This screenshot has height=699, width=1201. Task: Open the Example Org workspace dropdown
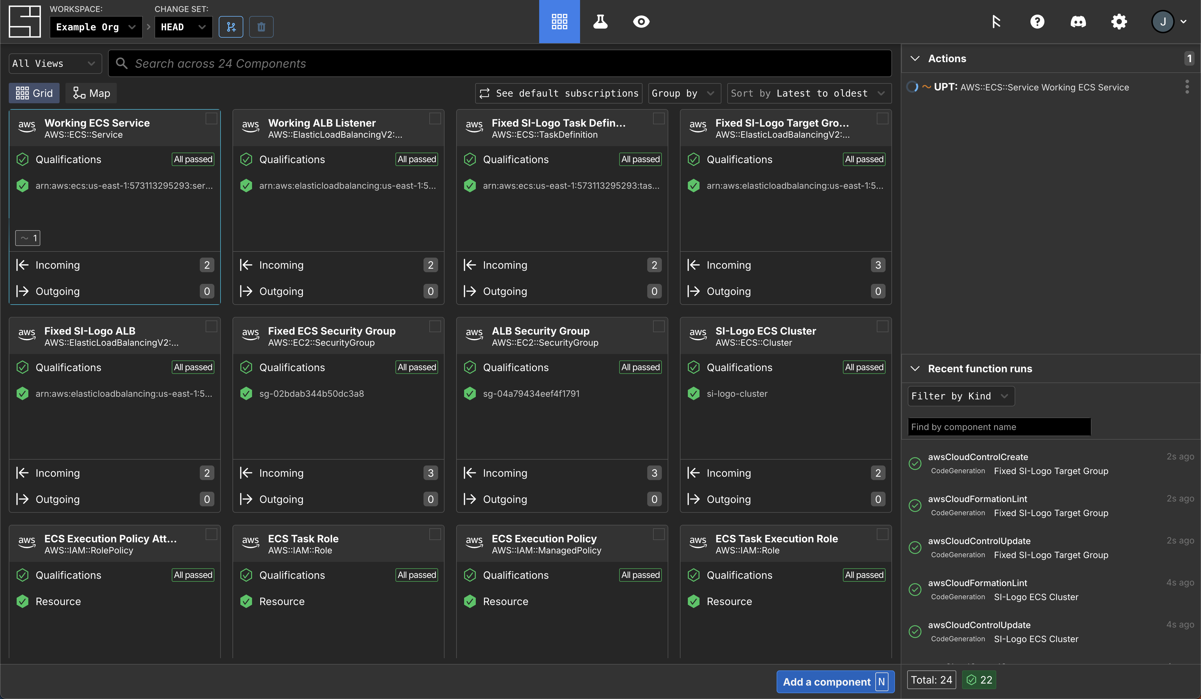(96, 27)
